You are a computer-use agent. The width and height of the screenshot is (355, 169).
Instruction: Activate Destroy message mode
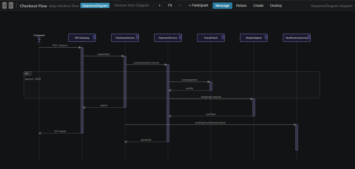point(276,5)
